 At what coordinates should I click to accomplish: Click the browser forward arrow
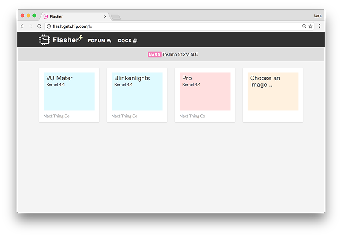tap(31, 26)
